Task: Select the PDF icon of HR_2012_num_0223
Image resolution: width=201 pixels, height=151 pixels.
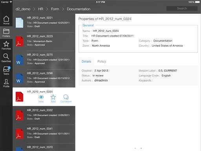Action: pos(19,41)
